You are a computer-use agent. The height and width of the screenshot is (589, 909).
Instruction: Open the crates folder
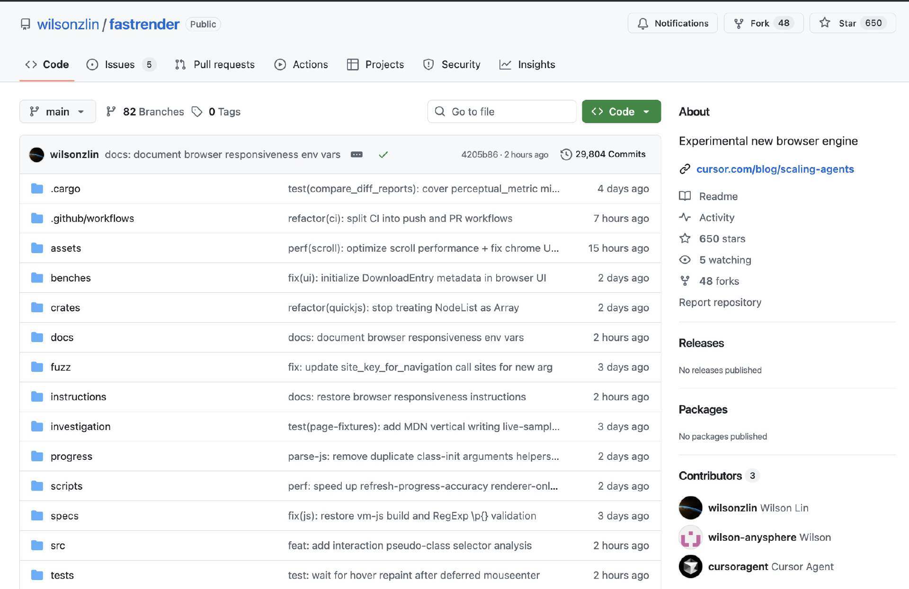tap(65, 308)
